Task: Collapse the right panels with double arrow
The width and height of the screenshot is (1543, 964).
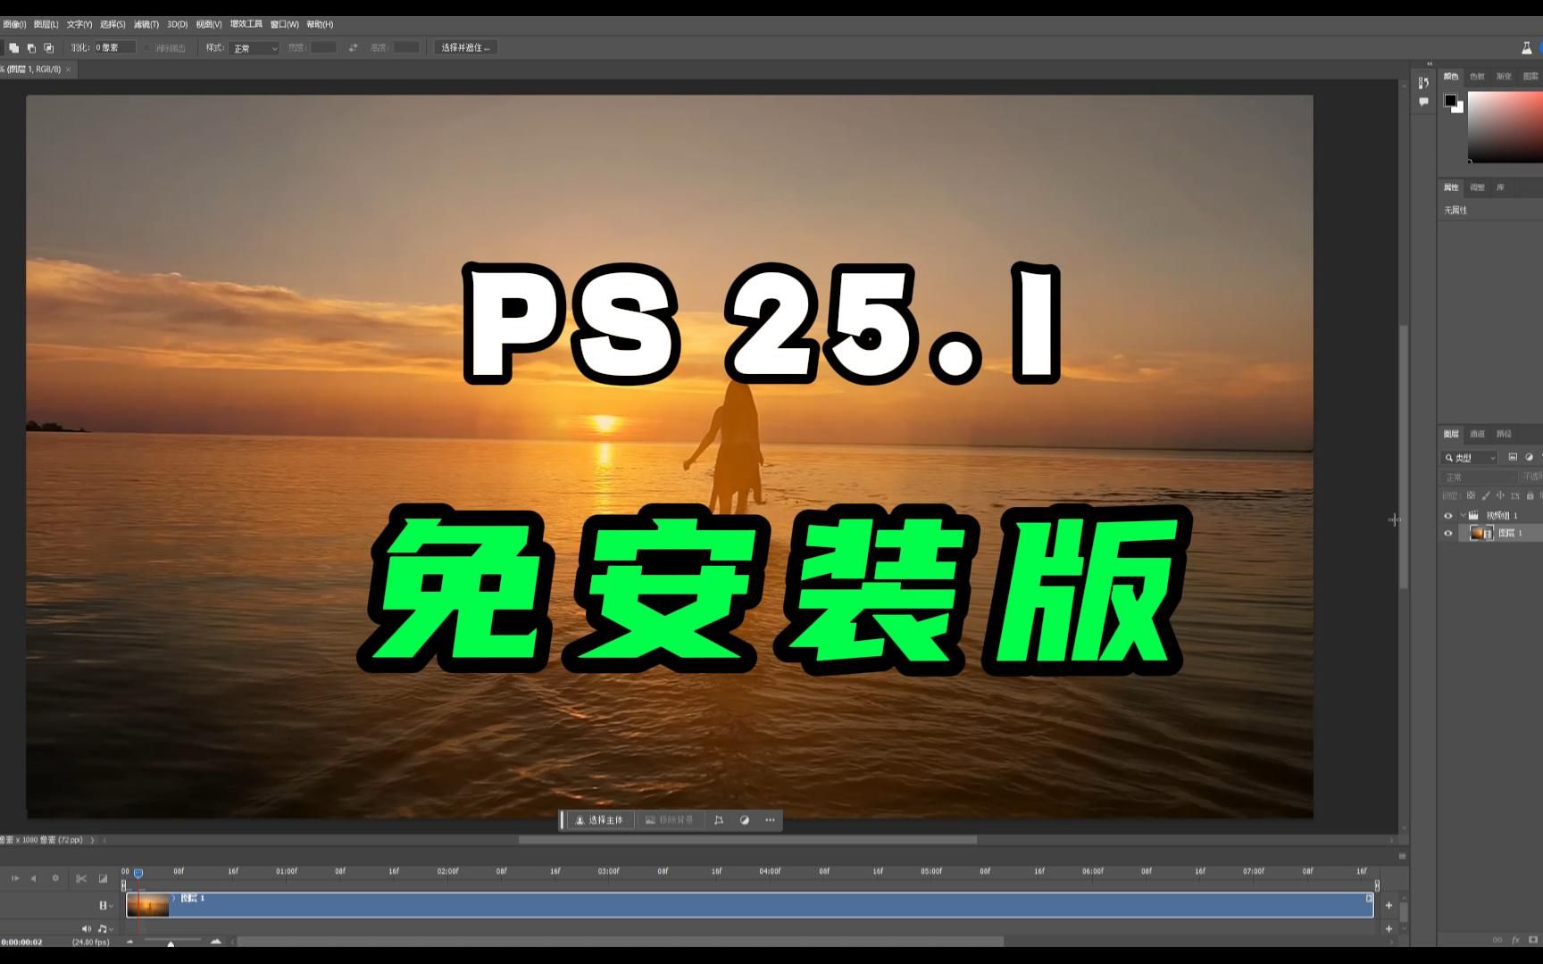Action: tap(1429, 63)
